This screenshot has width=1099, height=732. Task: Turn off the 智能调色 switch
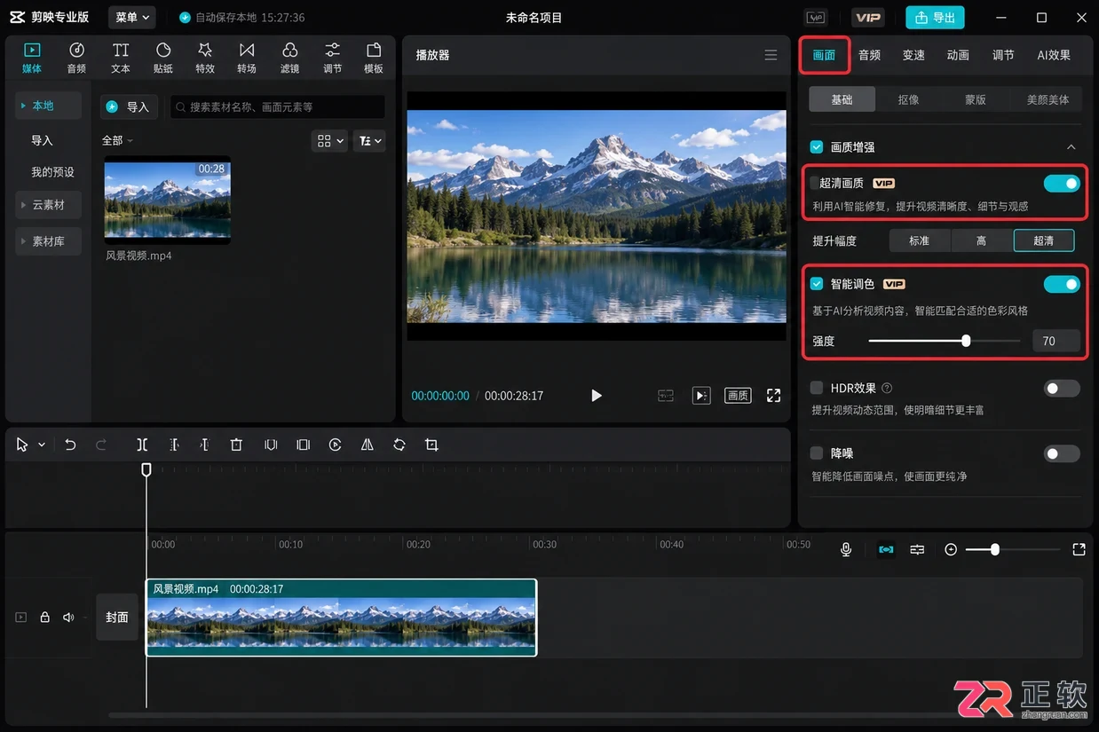[1062, 284]
